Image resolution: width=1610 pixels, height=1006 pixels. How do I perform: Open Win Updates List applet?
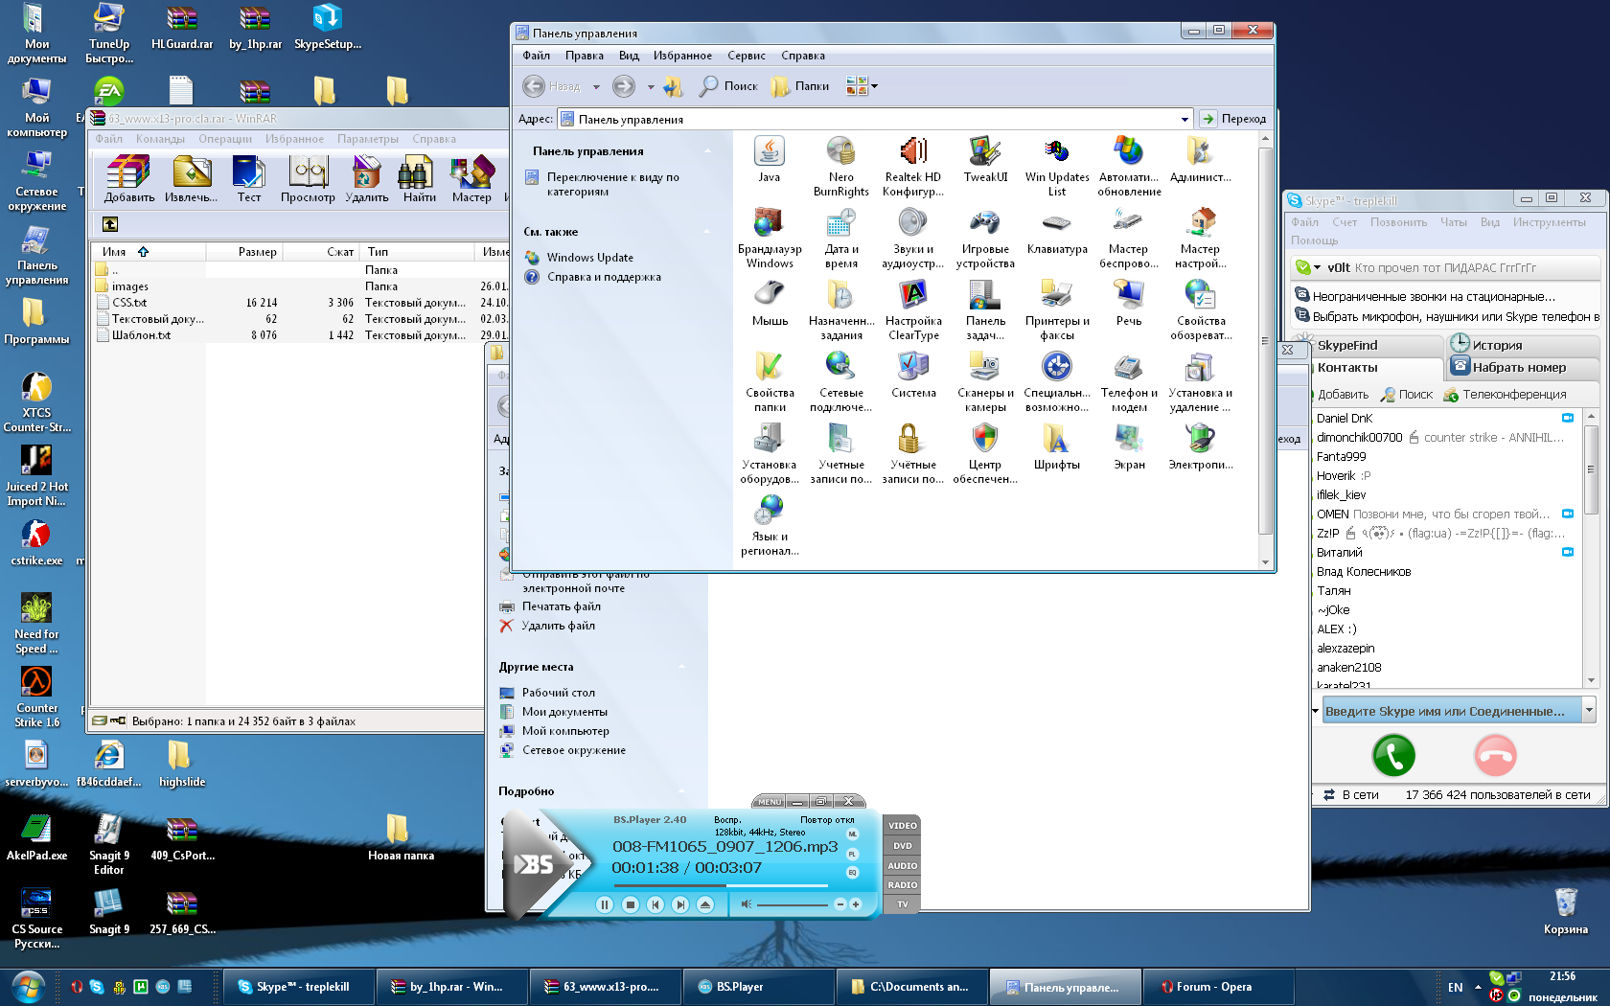tap(1057, 166)
